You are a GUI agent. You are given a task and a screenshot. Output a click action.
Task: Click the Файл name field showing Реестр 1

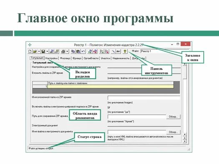tap(165, 51)
